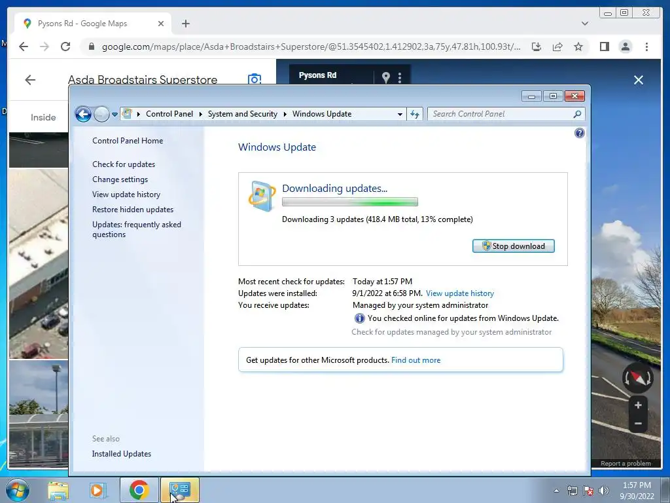The width and height of the screenshot is (670, 503).
Task: Click the Control Panel address bar icon
Action: 127,113
